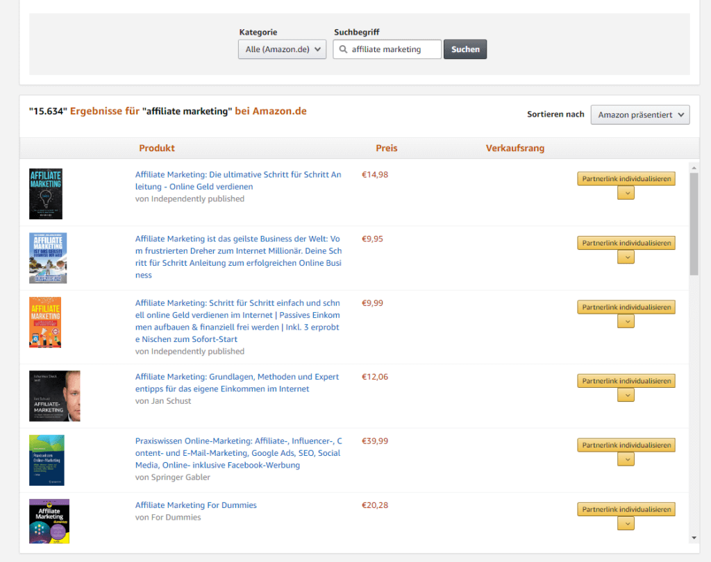
Task: Open link Grundlagen, Methoden und Expertentipps
Action: point(237,382)
